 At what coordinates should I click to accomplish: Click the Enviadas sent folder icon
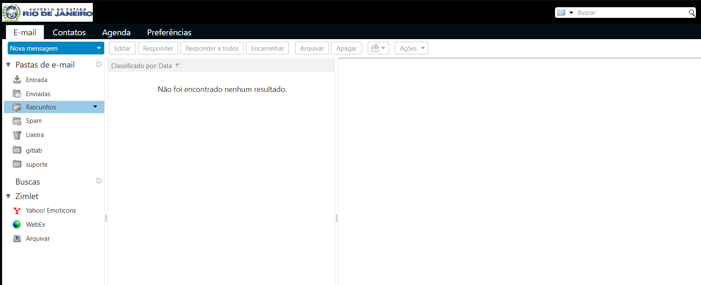click(17, 94)
